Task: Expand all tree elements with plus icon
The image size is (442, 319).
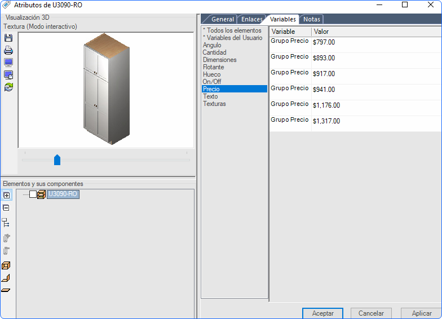Action: tap(7, 195)
